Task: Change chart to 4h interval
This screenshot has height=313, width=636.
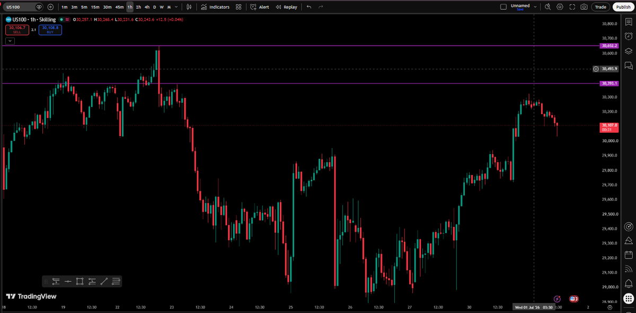Action: 147,7
